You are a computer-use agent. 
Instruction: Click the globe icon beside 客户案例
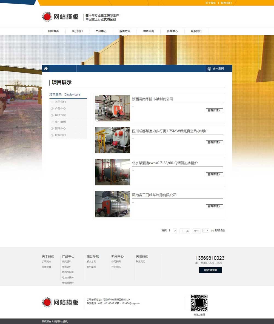tap(209, 68)
